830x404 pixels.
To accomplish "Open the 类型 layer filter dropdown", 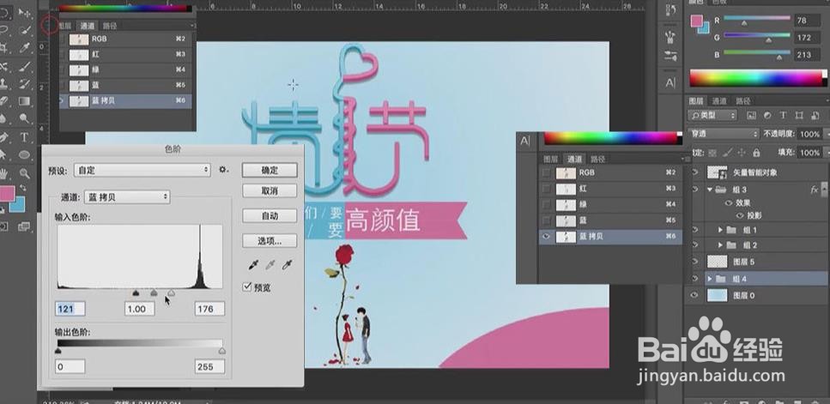I will pyautogui.click(x=712, y=115).
